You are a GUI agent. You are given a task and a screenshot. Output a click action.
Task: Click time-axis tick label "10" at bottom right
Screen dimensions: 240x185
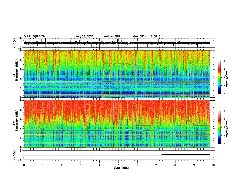[213, 165]
